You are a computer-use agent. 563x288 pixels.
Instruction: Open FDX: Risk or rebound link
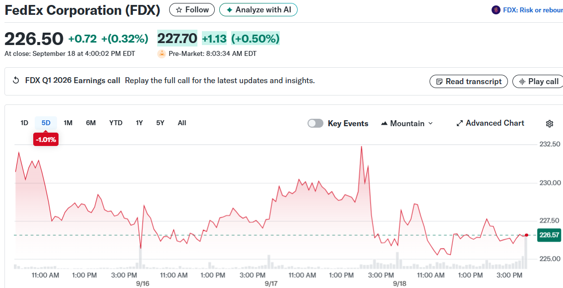click(533, 10)
